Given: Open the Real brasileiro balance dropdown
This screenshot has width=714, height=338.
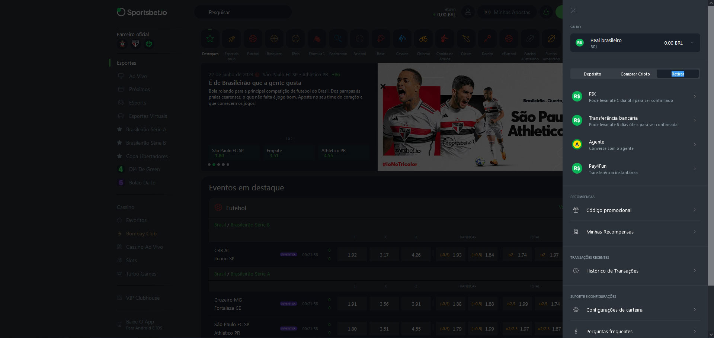Looking at the screenshot, I should tap(635, 43).
